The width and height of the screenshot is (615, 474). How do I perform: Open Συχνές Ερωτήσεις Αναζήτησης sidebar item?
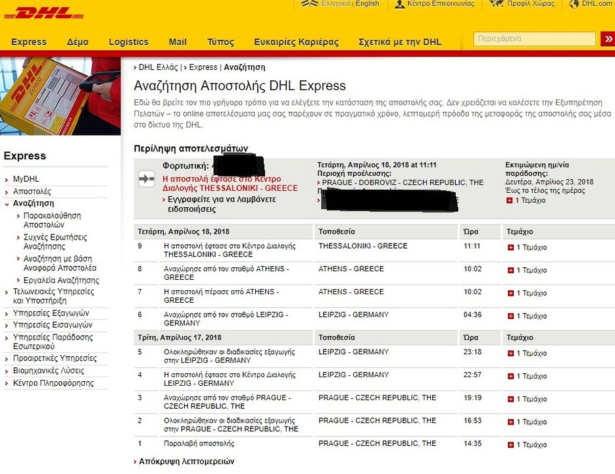55,242
